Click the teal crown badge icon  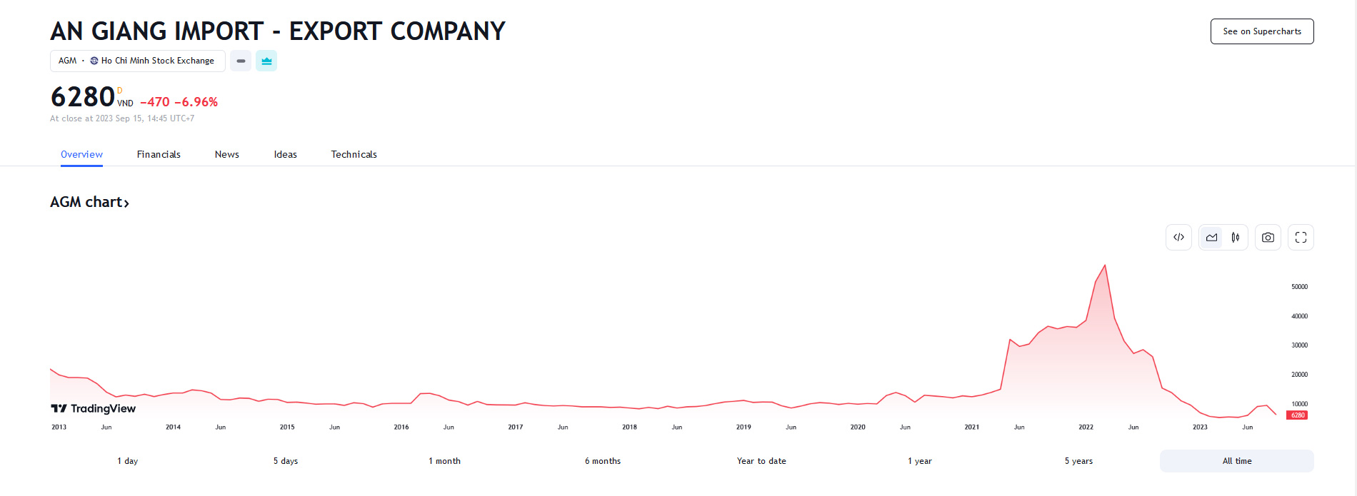266,61
